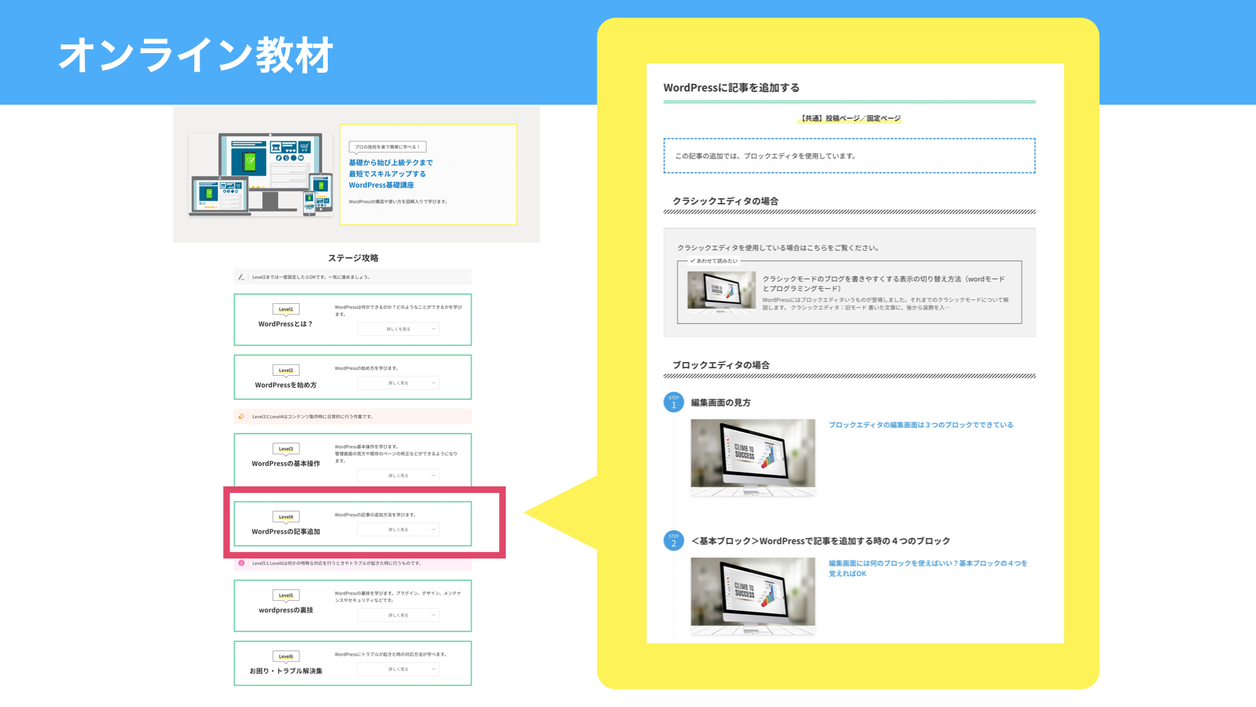
Task: Click the プロの技術を楽で簡単に学べる！ speech bubble
Action: [x=387, y=147]
